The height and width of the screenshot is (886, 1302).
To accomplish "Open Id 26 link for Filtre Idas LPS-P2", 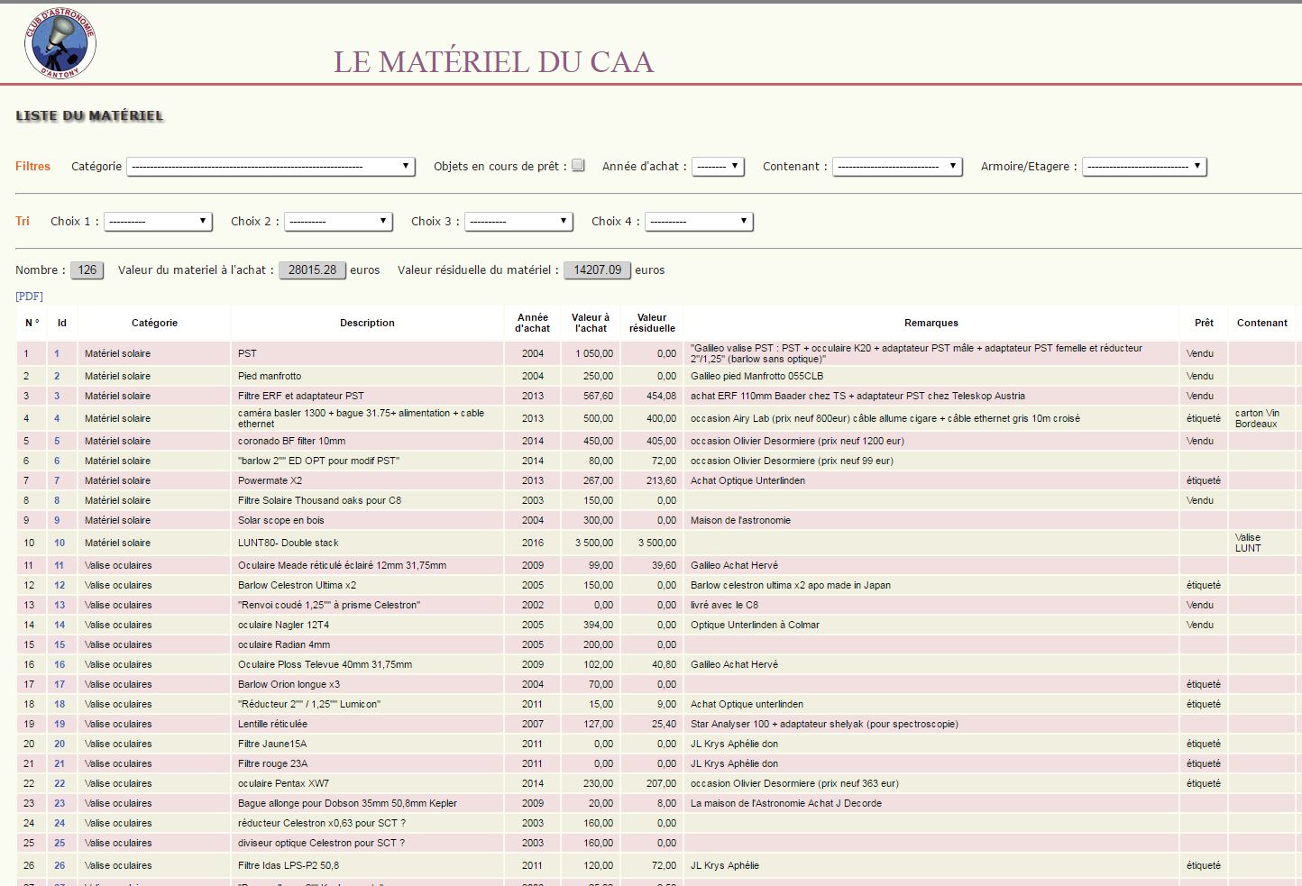I will click(60, 866).
